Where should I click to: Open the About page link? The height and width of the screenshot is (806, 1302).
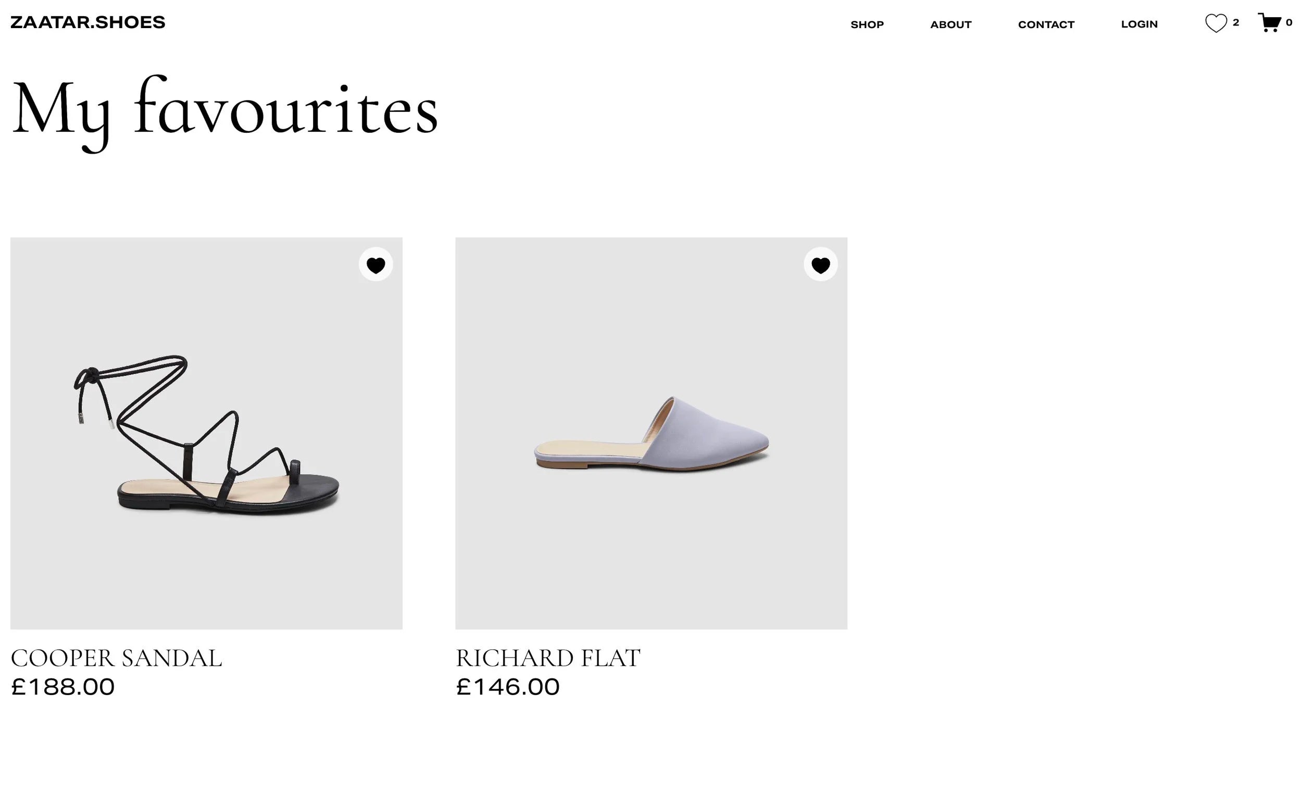[950, 24]
